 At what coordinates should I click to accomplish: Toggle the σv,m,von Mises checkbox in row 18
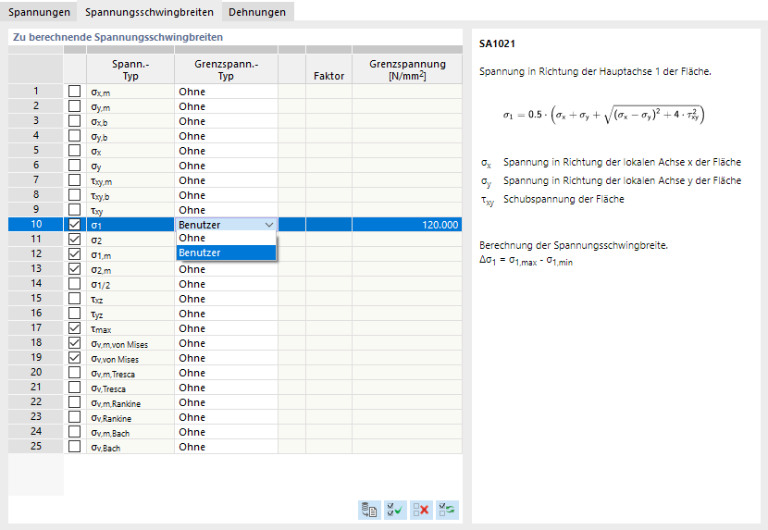click(x=74, y=343)
